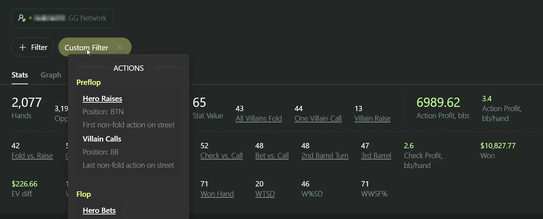Click the account switch user icon

22,18
